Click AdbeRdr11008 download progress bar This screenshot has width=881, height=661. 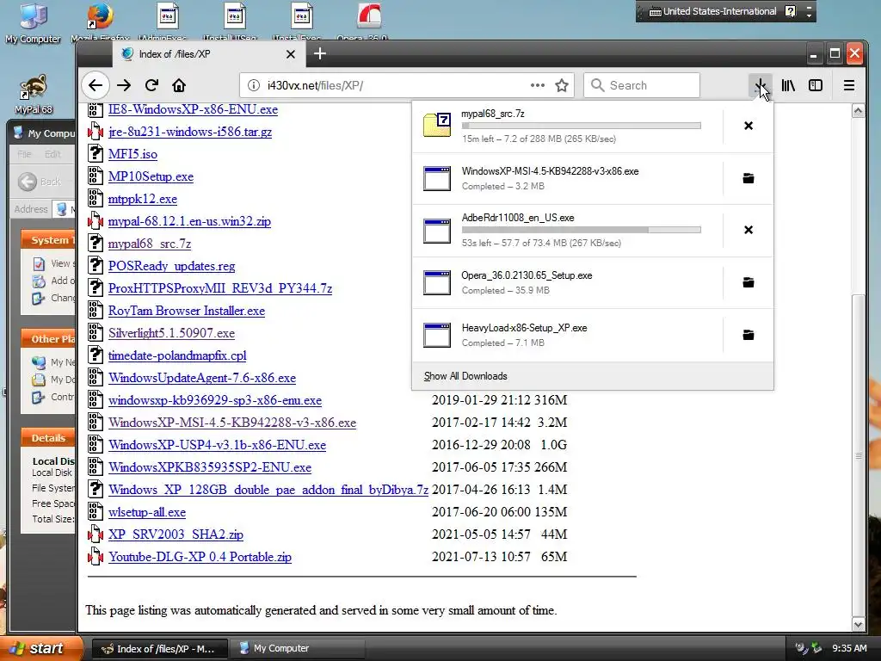point(581,230)
